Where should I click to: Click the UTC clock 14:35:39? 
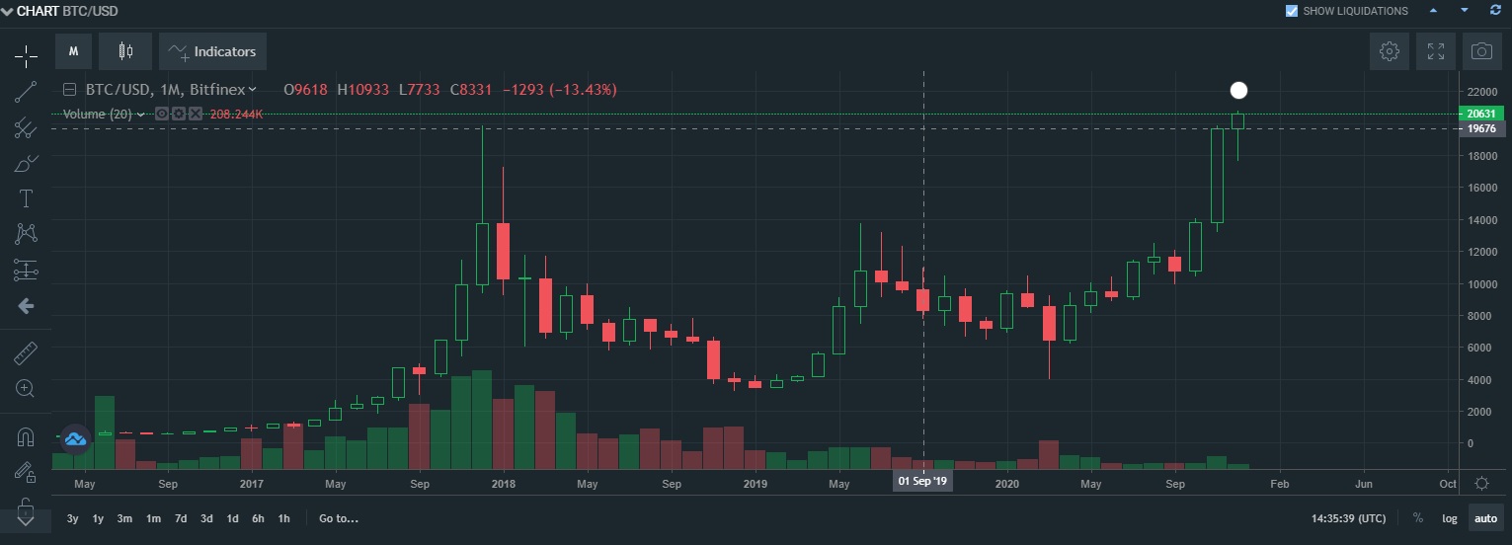click(1348, 518)
